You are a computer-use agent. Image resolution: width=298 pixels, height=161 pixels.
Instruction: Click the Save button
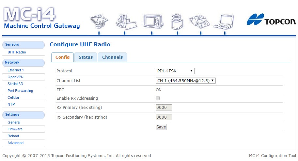(x=161, y=127)
